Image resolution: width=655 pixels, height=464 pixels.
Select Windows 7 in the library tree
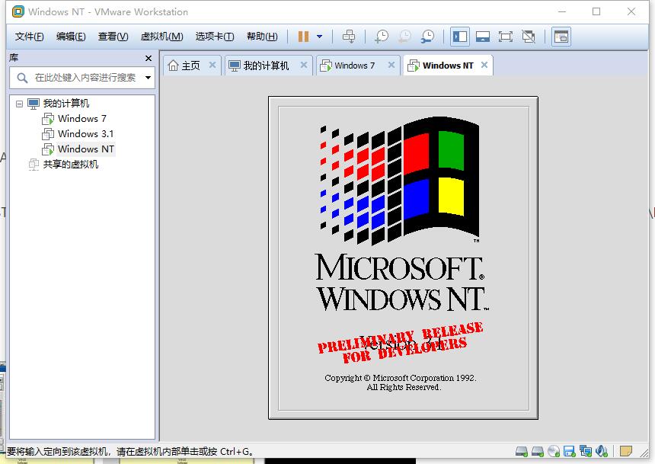(82, 119)
